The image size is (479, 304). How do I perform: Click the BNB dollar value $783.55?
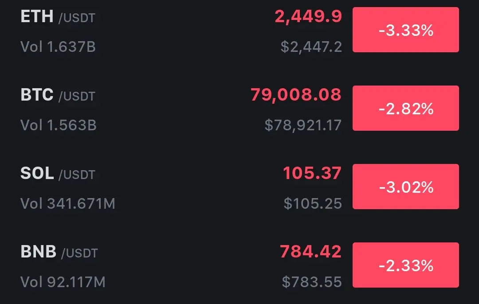click(x=312, y=282)
